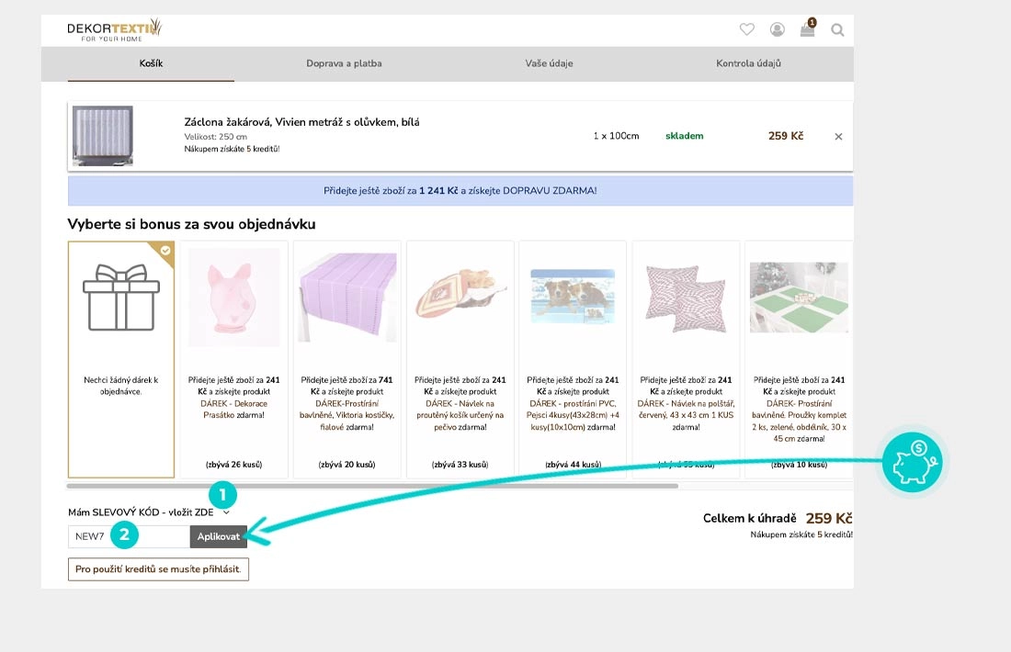
Task: Open the wishlist heart icon
Action: coord(746,29)
